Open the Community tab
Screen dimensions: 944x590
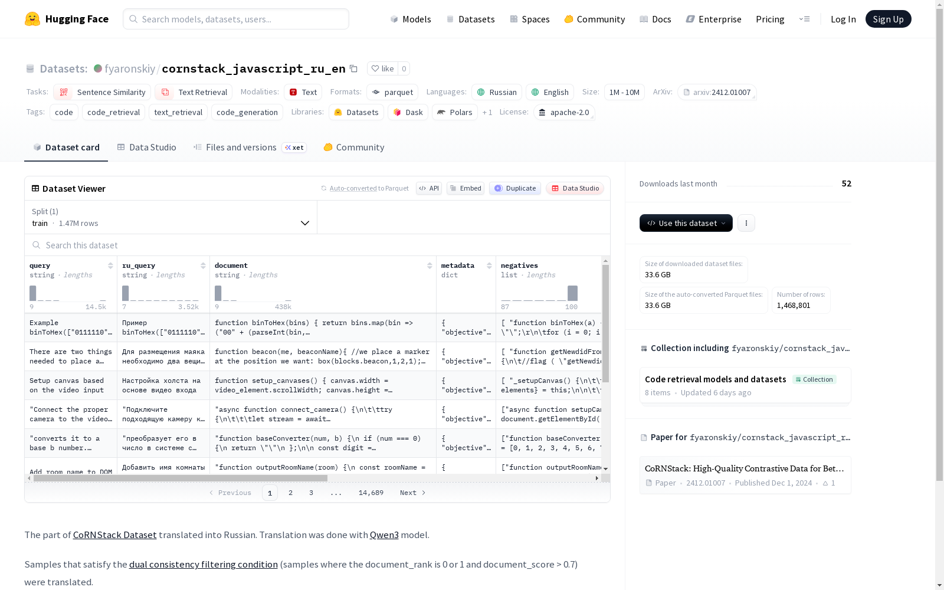point(354,147)
